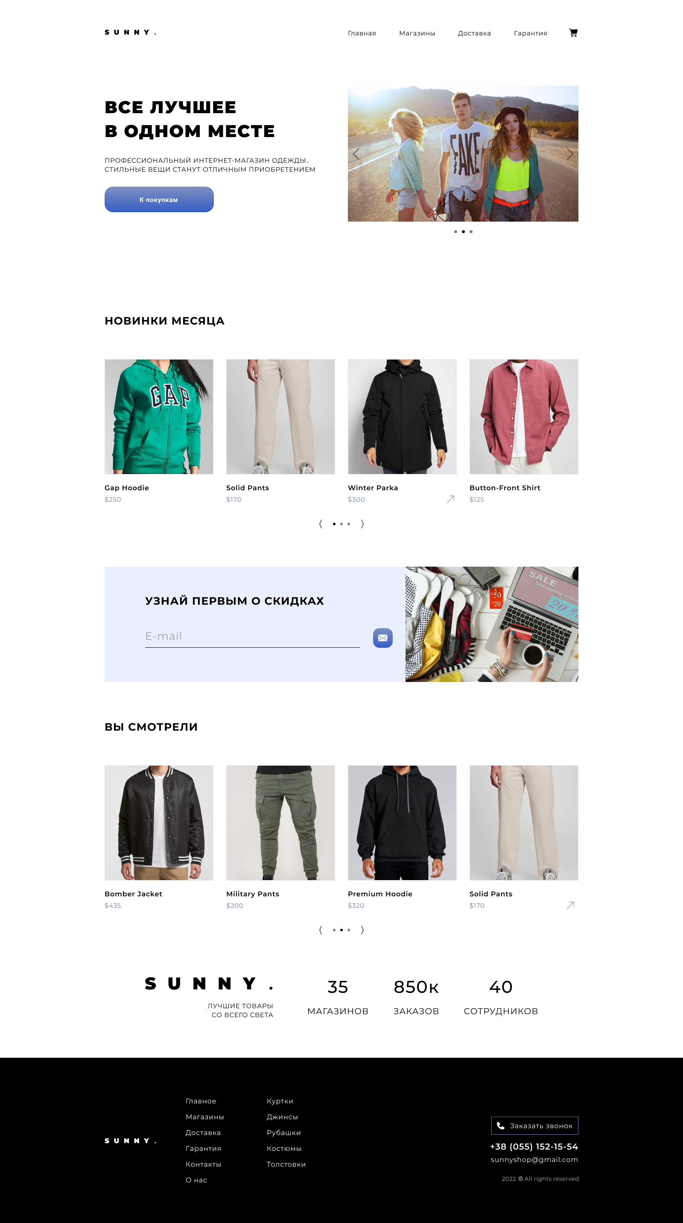Screen dimensions: 683x1223
Task: Open the Доставка header menu item
Action: coord(474,33)
